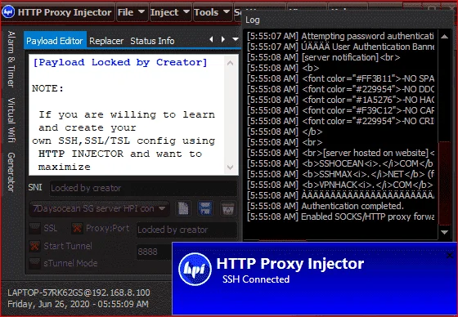458x317 pixels.
Task: Open the Virtual wifi side panel
Action: tap(11, 120)
